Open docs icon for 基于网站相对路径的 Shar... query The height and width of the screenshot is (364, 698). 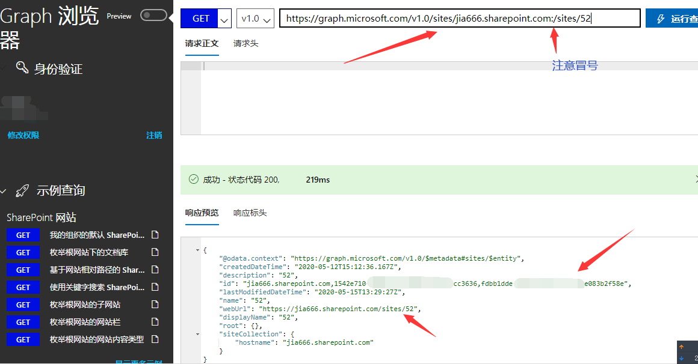(x=155, y=269)
